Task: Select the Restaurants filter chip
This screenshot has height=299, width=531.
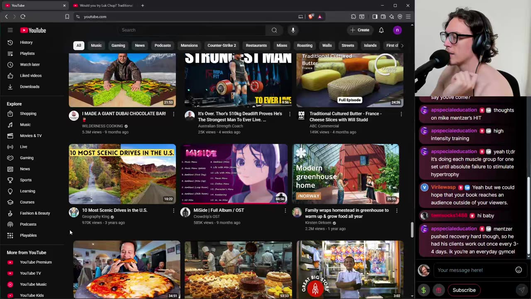Action: (x=256, y=45)
